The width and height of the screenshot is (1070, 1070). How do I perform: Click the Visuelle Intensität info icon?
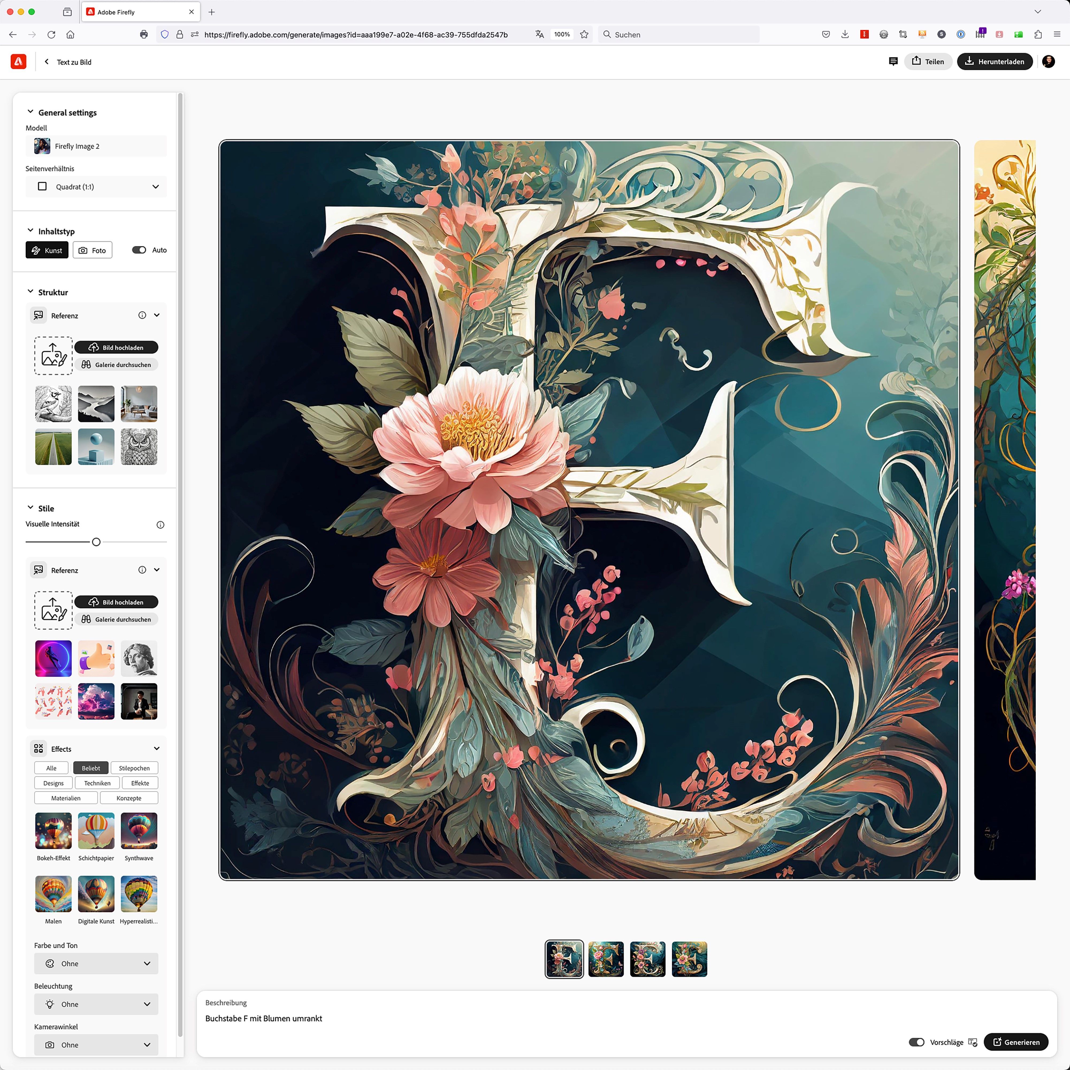click(160, 525)
